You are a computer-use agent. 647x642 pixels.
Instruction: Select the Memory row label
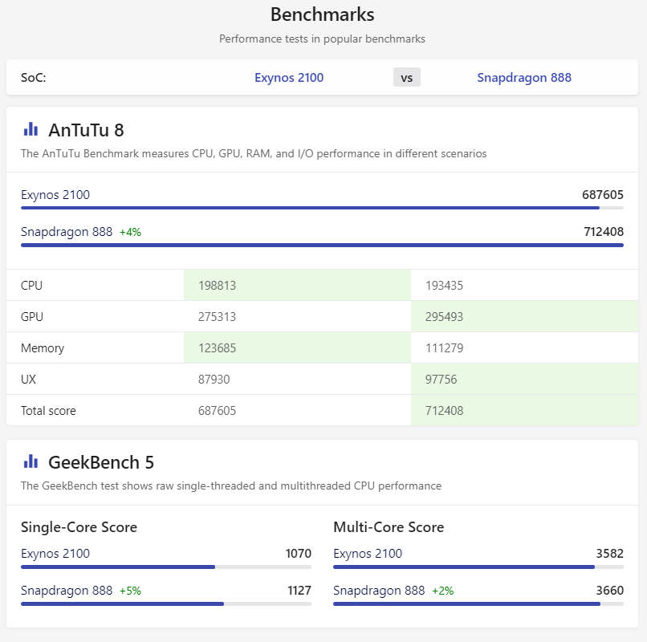(x=43, y=348)
